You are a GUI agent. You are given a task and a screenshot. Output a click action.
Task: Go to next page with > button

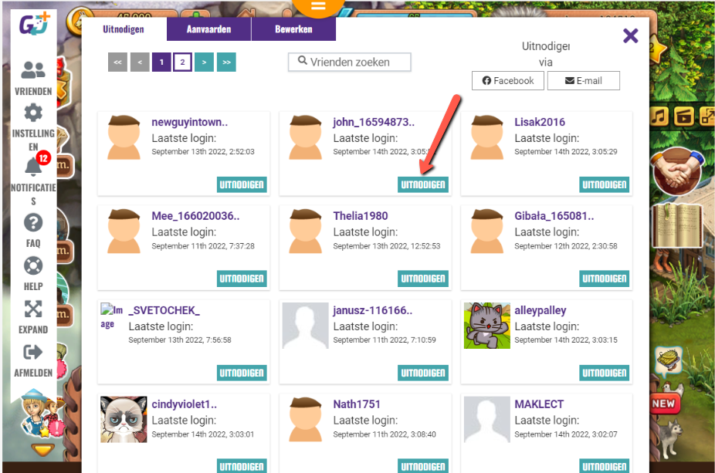[x=205, y=63]
